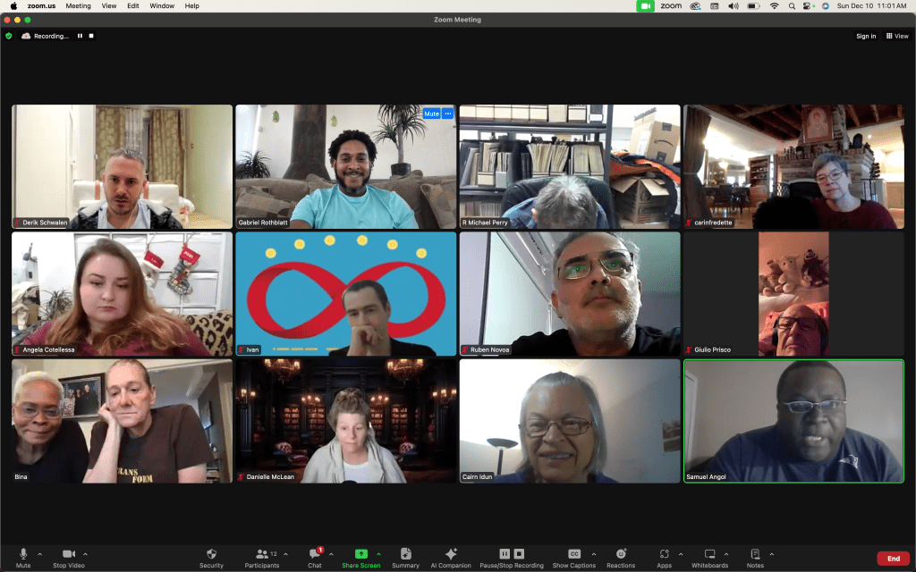
Task: Launch the AI Companion
Action: 451,557
